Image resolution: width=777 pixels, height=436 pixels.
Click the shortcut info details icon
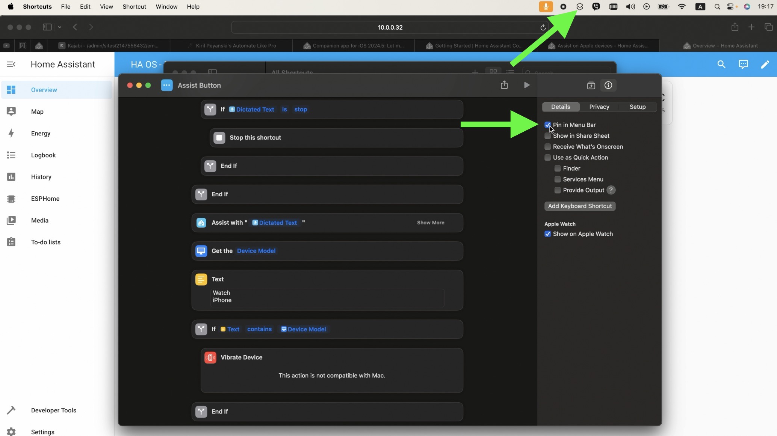pyautogui.click(x=608, y=85)
